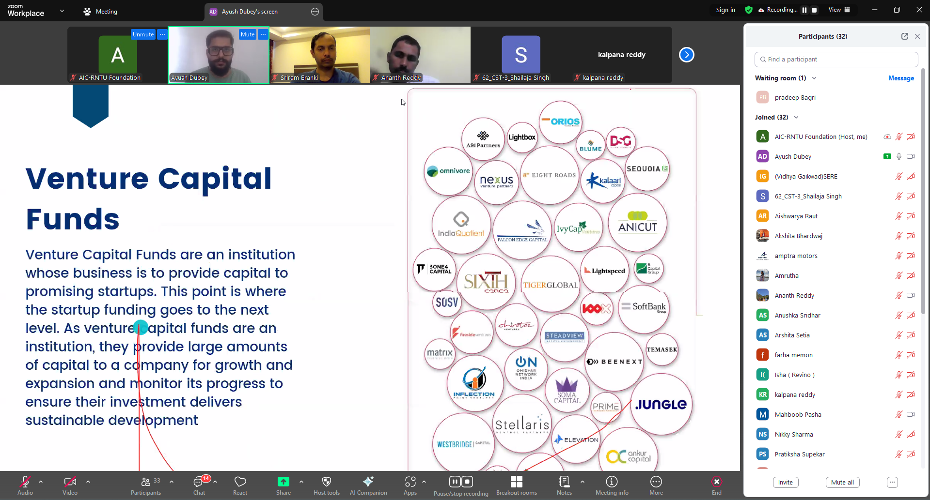Open the View menu

tap(839, 10)
